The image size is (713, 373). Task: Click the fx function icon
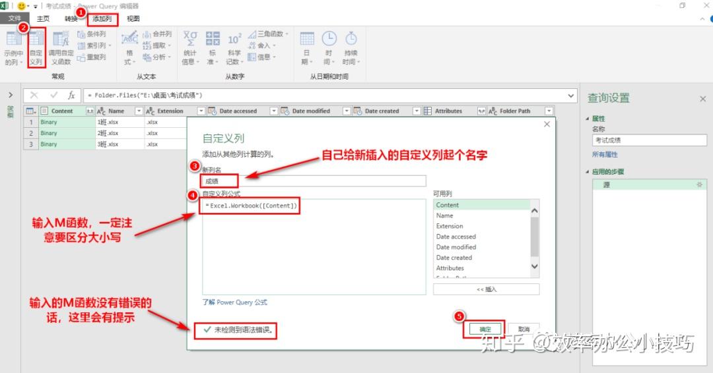[71, 96]
